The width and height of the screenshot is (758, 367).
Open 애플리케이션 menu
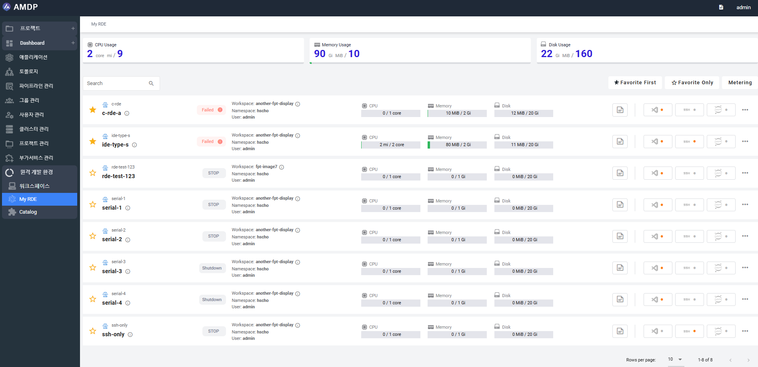pyautogui.click(x=40, y=57)
